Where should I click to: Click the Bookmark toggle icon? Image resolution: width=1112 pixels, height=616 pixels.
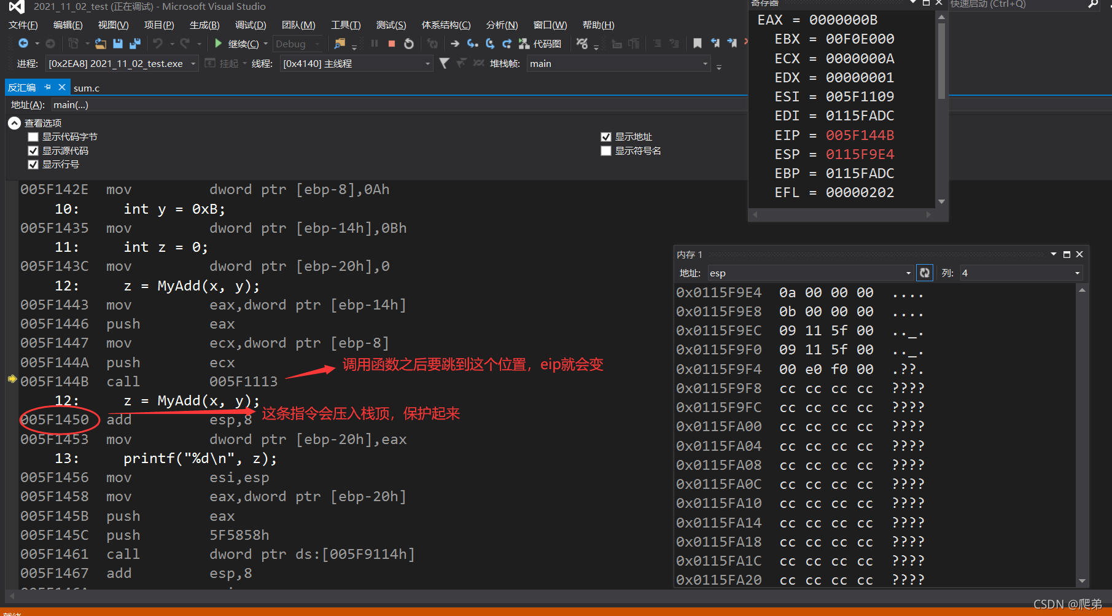tap(698, 44)
